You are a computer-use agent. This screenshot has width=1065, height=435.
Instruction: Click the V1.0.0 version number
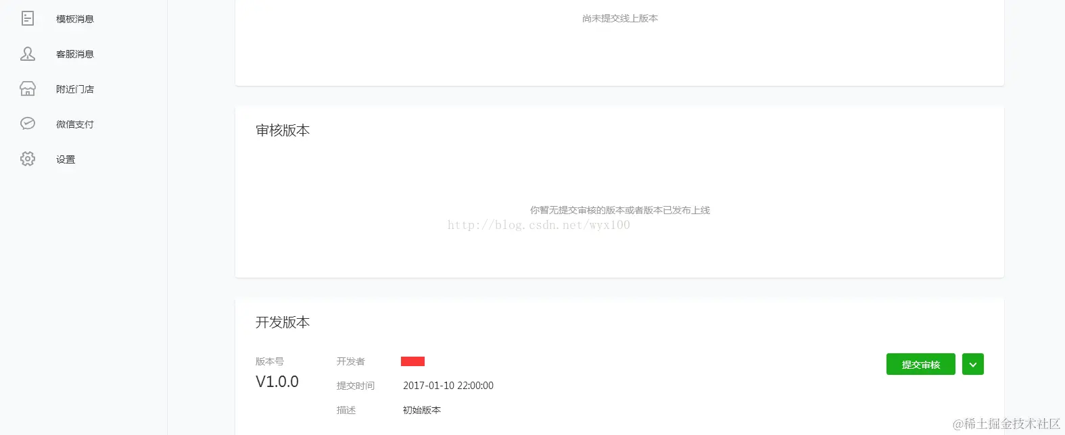pyautogui.click(x=277, y=382)
